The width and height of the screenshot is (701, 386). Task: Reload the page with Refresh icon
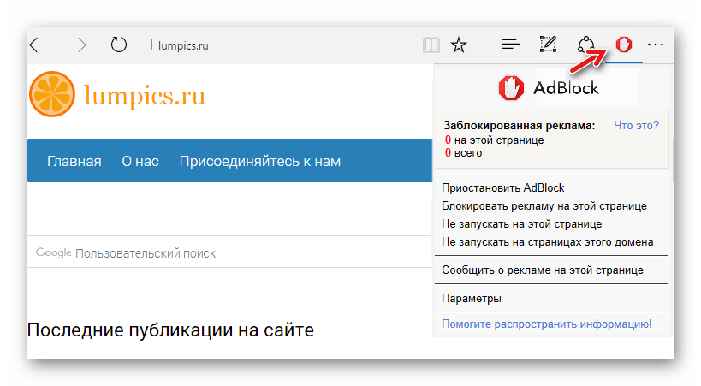(x=119, y=45)
